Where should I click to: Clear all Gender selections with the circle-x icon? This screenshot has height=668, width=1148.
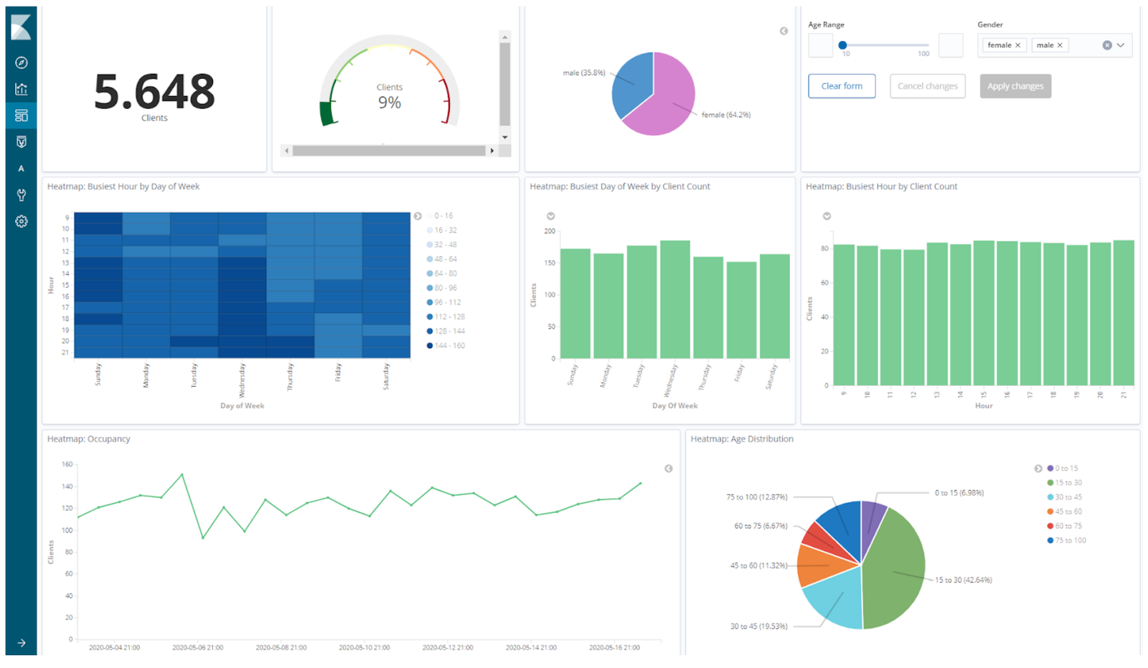[1107, 45]
